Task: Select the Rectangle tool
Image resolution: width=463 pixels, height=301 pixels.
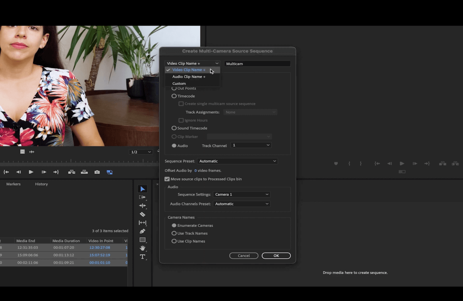Action: (x=142, y=240)
